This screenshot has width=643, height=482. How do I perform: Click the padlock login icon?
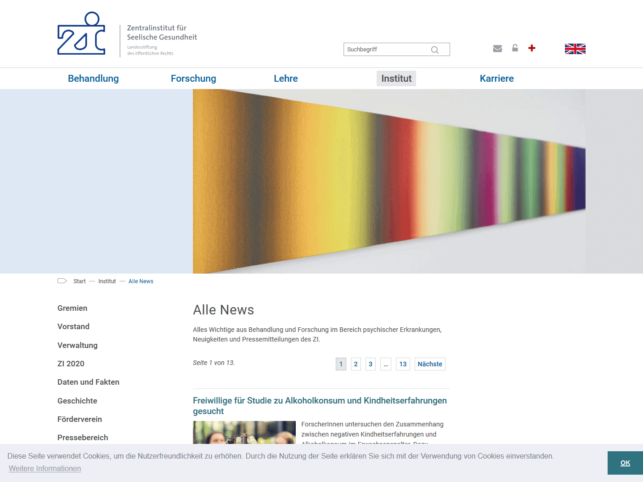click(515, 48)
